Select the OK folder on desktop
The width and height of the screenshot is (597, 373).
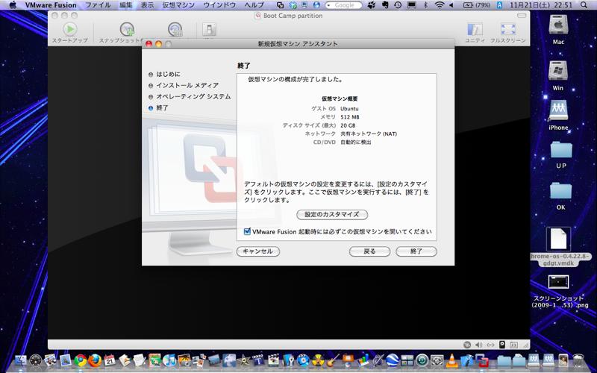point(561,192)
